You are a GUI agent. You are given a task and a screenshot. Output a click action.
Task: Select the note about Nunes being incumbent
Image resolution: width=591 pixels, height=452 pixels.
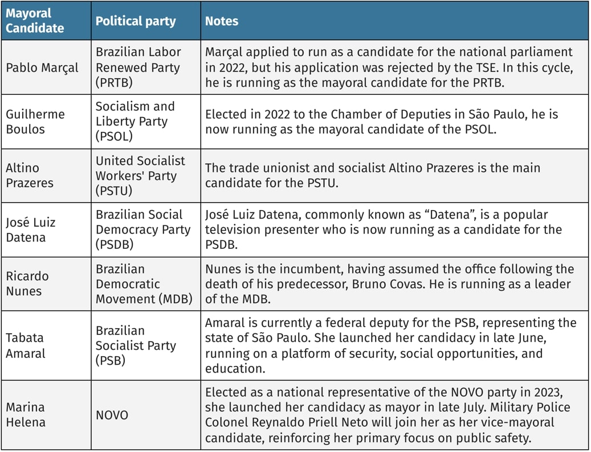tap(394, 284)
